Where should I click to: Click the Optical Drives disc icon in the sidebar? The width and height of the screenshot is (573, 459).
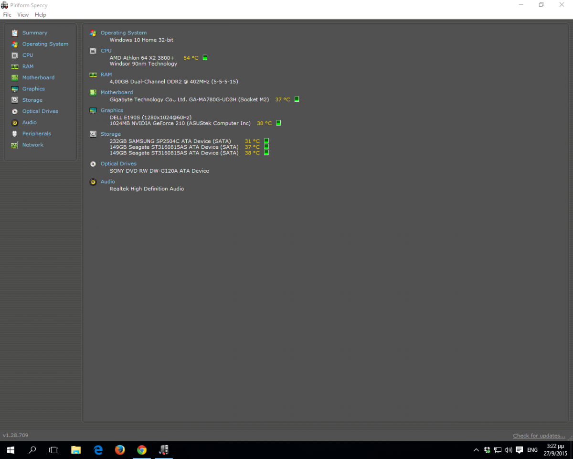[x=14, y=111]
